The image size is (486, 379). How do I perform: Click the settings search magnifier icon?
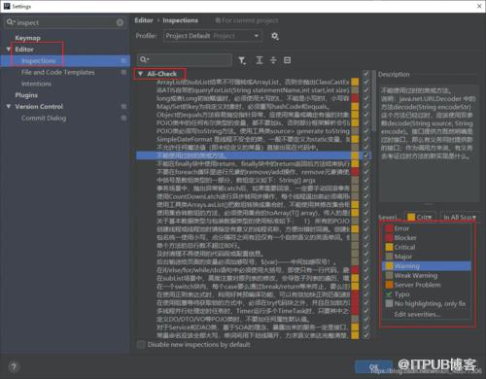10,22
